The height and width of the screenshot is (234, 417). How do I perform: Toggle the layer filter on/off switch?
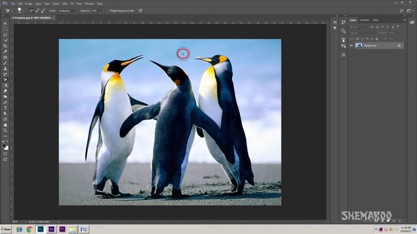pyautogui.click(x=398, y=27)
